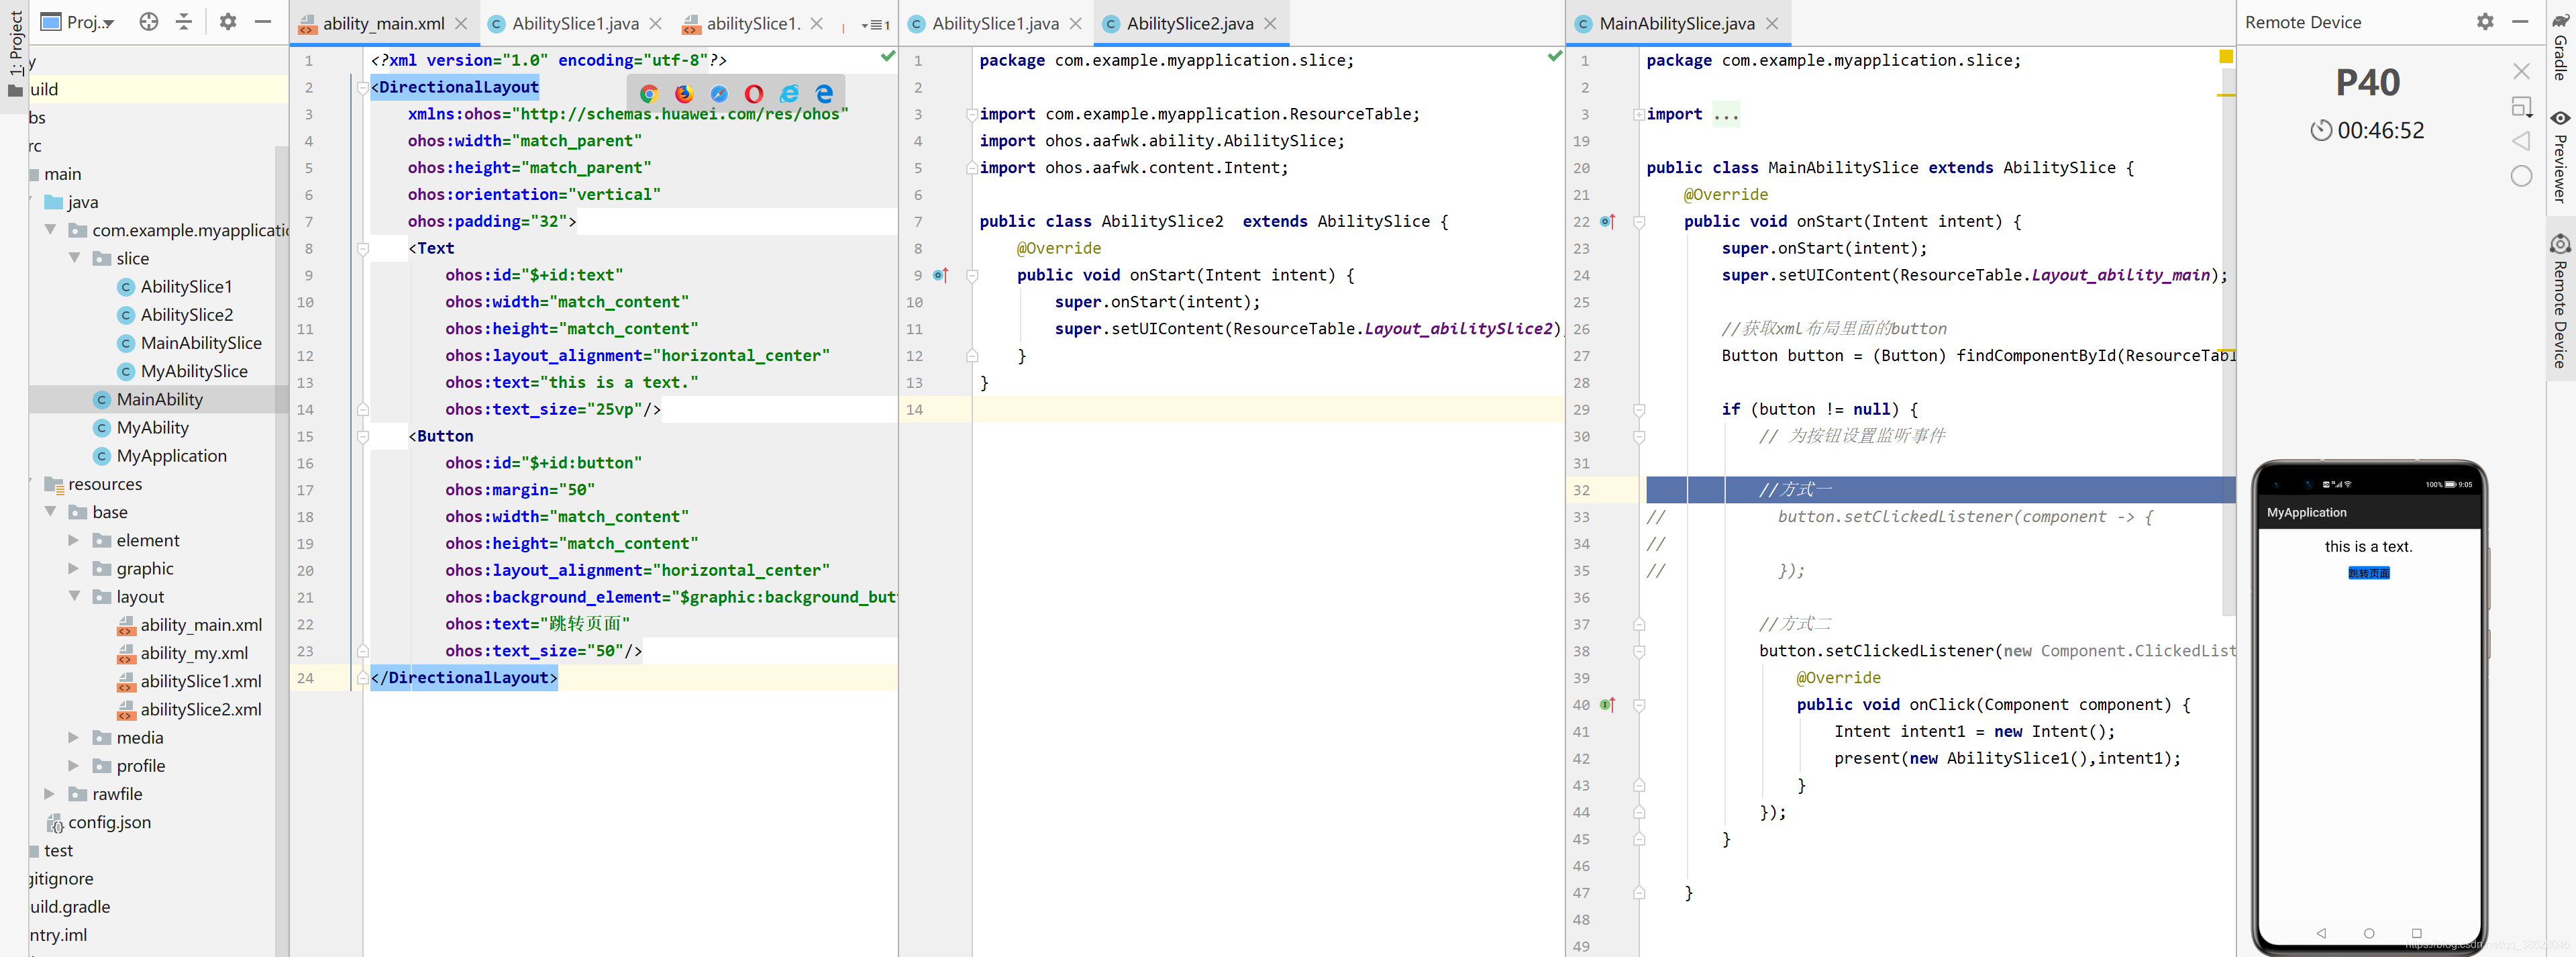The width and height of the screenshot is (2576, 957).
Task: Click the locate/scroll-from-source crosshair icon
Action: 149,21
